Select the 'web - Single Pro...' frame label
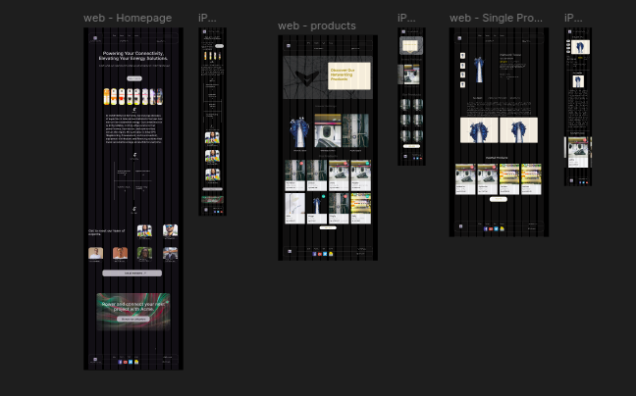 coord(496,18)
